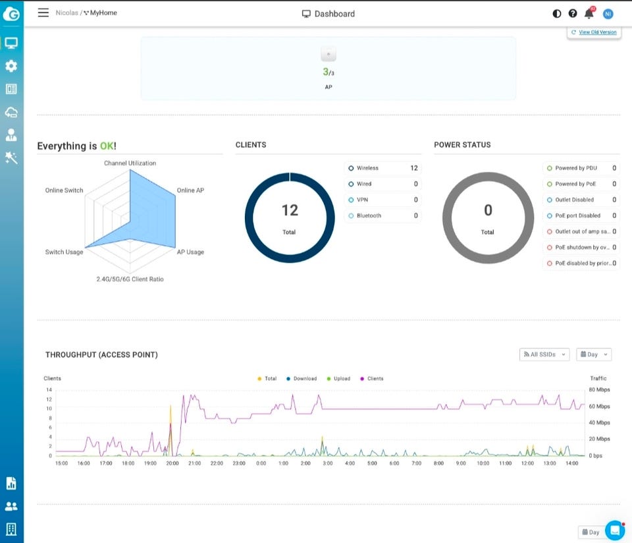
Task: Toggle the Clients legend series
Action: [371, 378]
